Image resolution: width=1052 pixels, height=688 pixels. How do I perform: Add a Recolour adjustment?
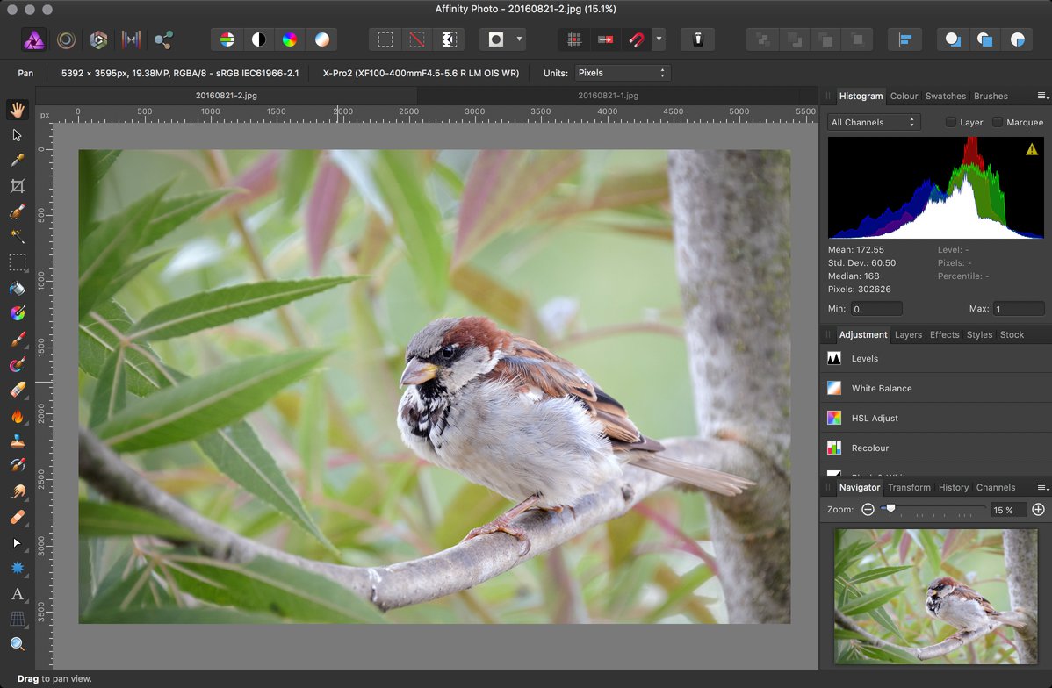coord(935,448)
